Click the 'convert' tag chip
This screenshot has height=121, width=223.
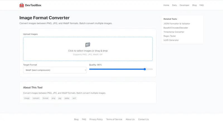[36, 98]
